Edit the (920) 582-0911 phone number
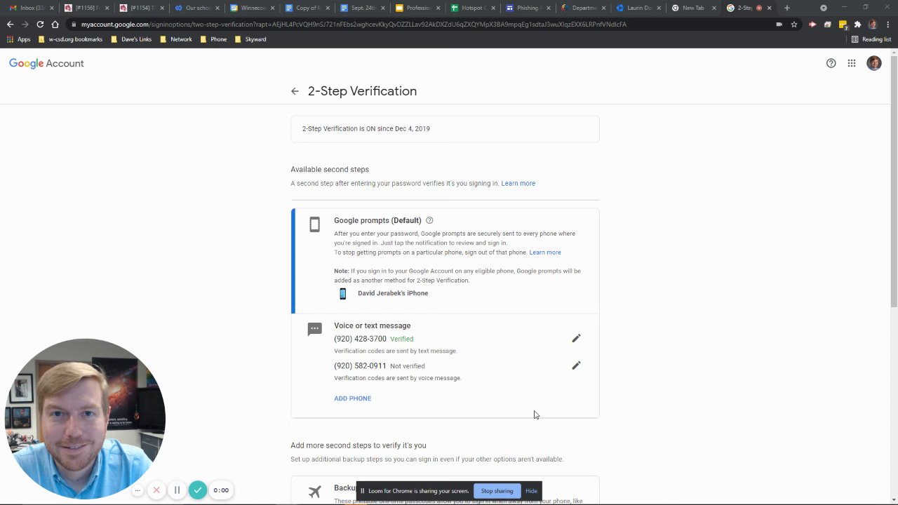The width and height of the screenshot is (898, 505). pyautogui.click(x=576, y=365)
